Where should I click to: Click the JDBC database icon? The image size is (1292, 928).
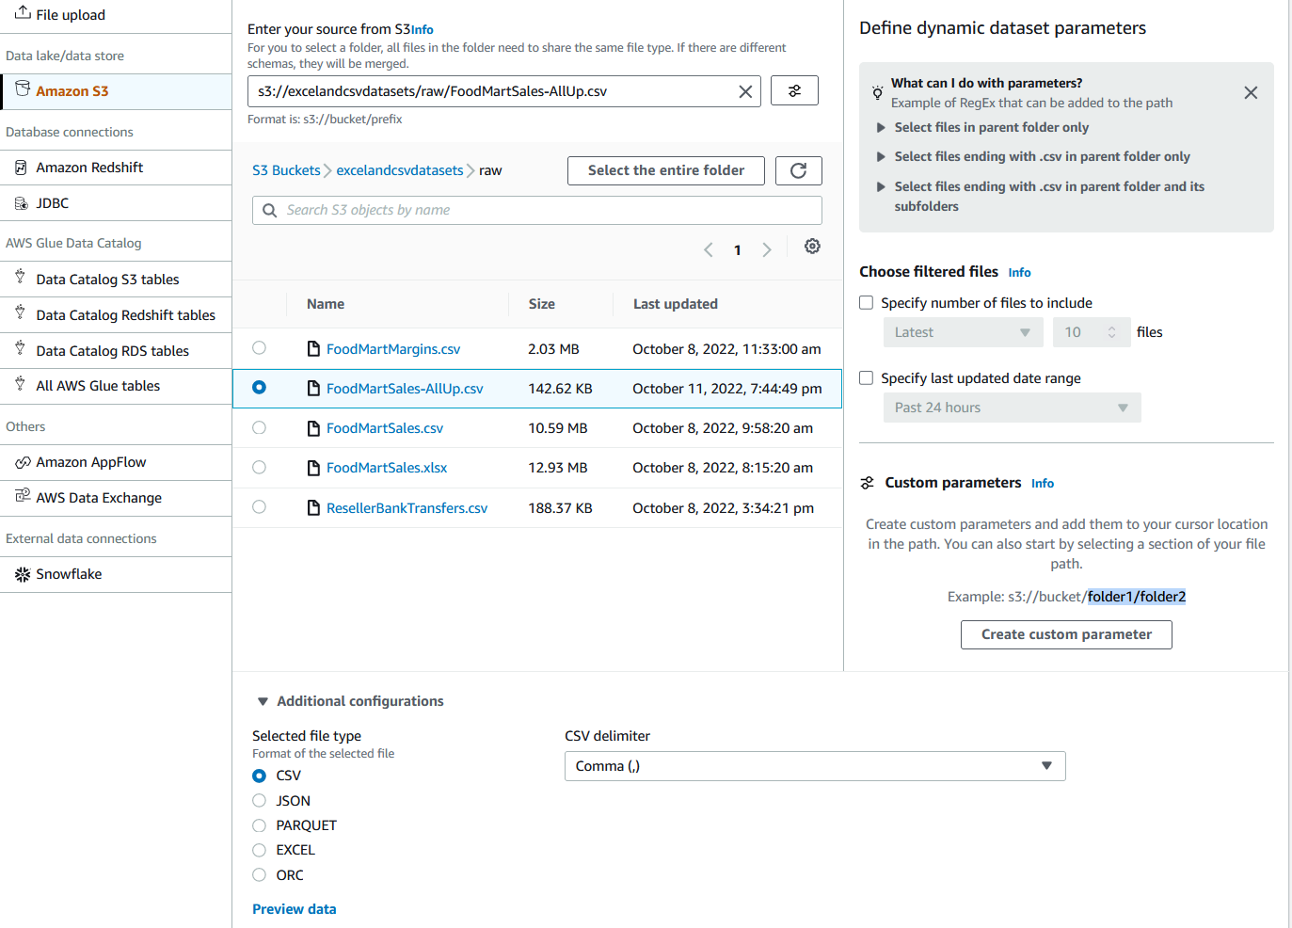tap(22, 203)
